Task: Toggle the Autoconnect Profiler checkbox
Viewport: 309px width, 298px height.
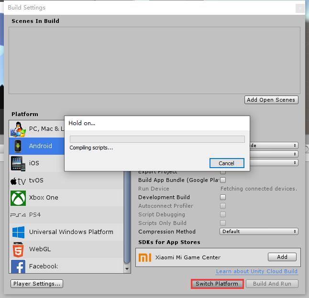Action: point(223,206)
